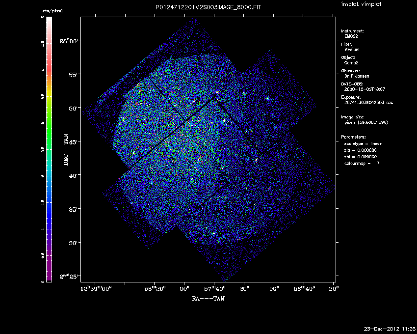Image resolution: width=417 pixels, height=334 pixels.
Task: Click the instrument value EMOS2
Action: point(351,36)
